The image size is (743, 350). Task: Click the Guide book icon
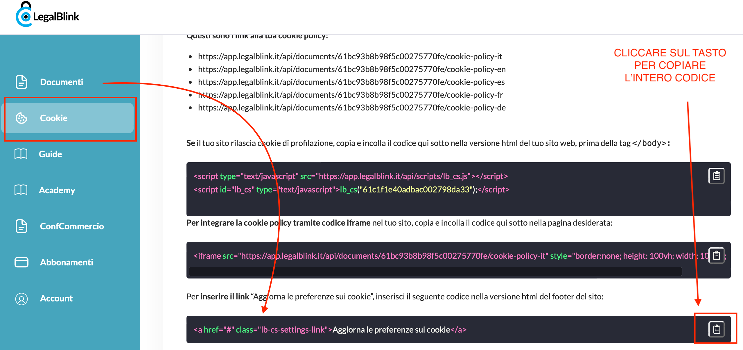pyautogui.click(x=21, y=154)
